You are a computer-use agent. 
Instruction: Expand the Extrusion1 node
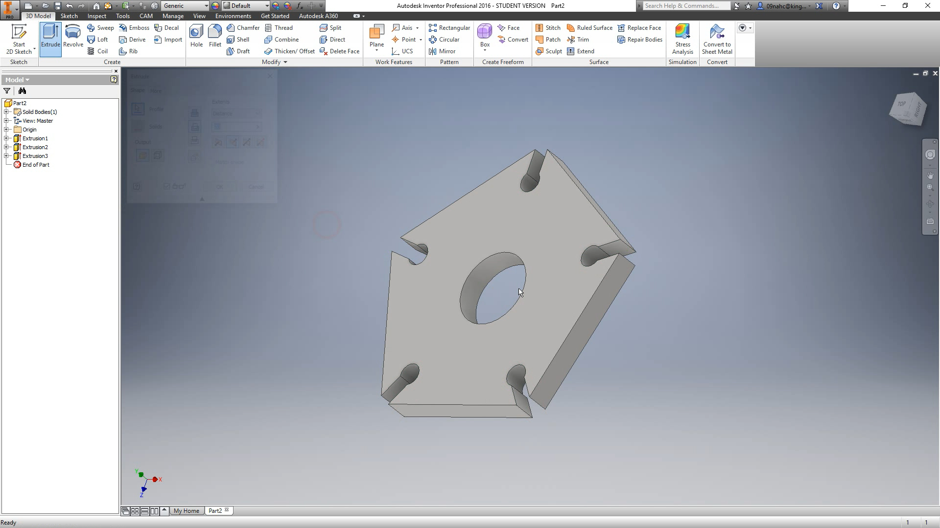tap(6, 138)
